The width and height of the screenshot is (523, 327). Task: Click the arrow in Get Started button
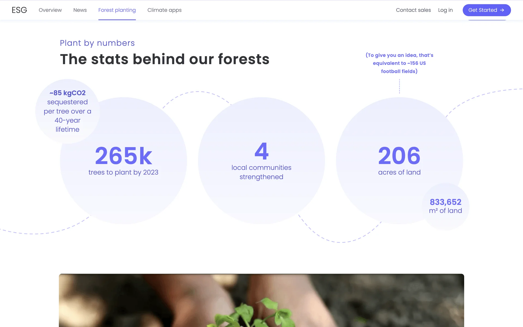point(502,10)
